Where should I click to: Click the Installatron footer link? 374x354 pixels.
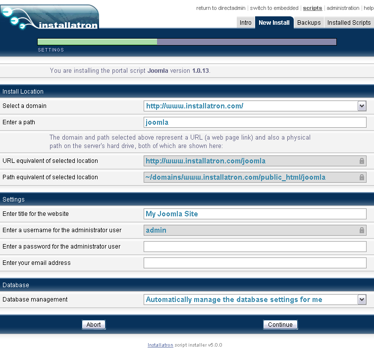[x=160, y=345]
